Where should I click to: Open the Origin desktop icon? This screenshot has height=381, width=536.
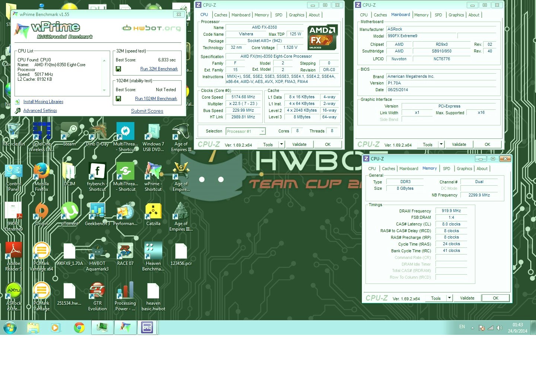point(41,214)
